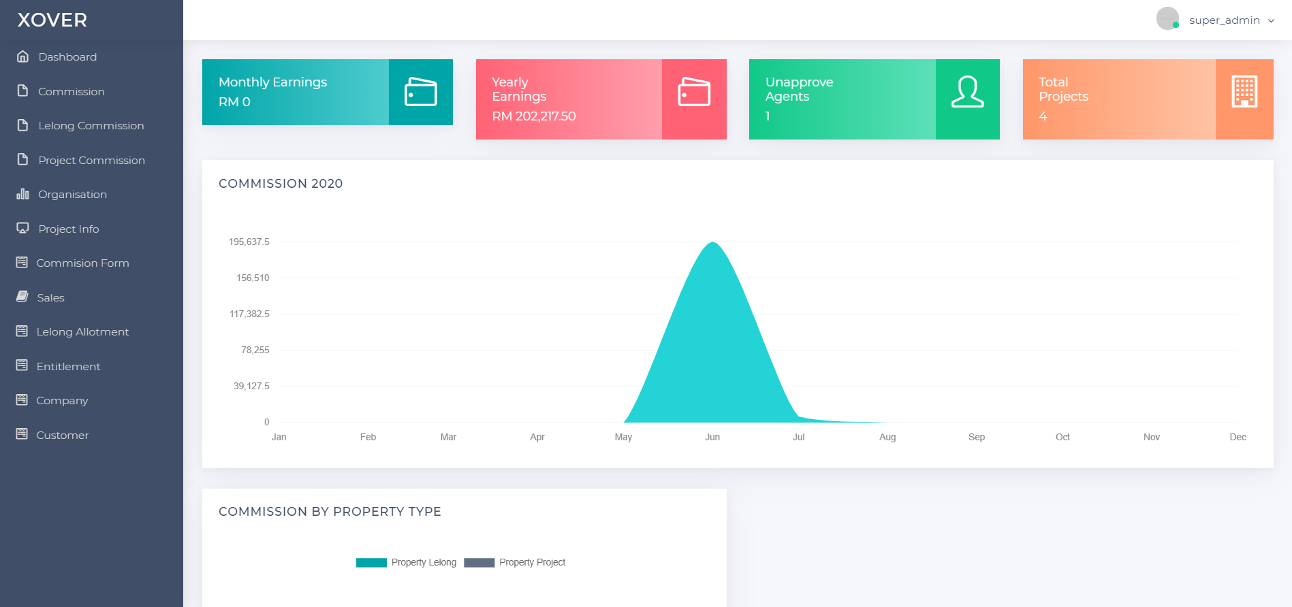1292x607 pixels.
Task: Go to Lelong Commission page
Action: tap(91, 125)
